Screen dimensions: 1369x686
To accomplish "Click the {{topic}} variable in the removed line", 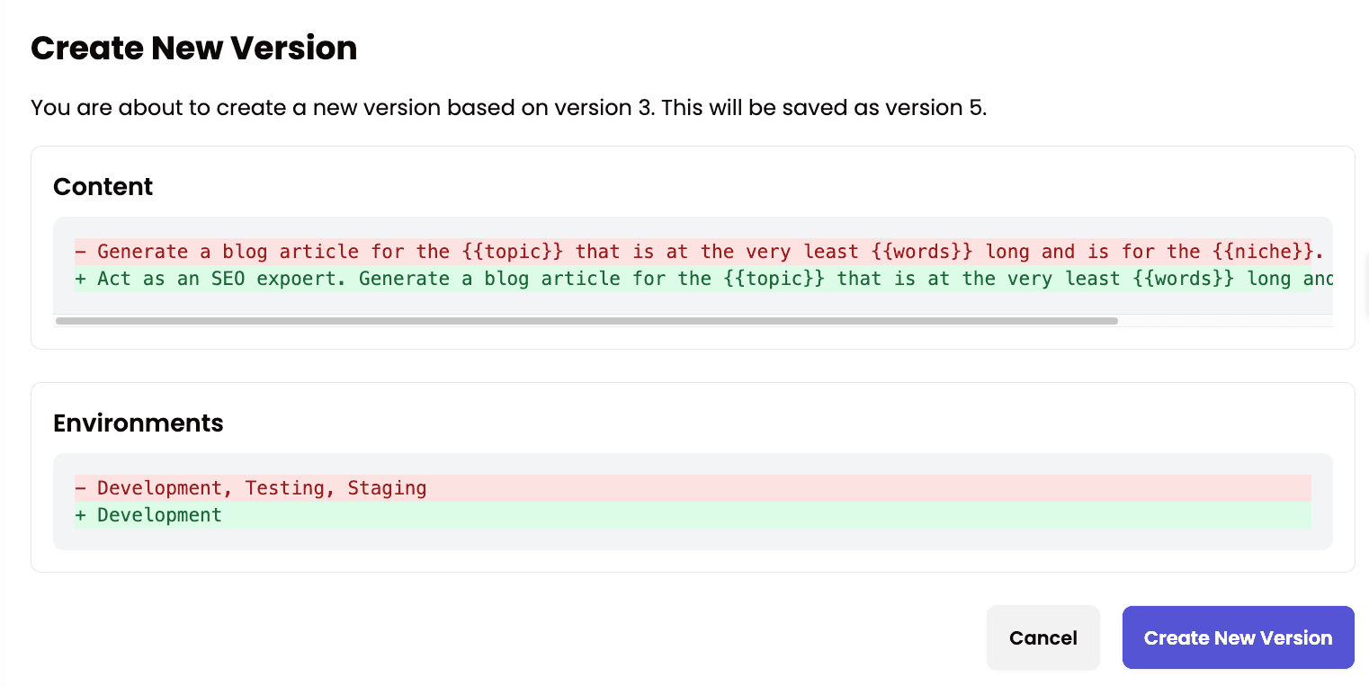I will coord(513,252).
